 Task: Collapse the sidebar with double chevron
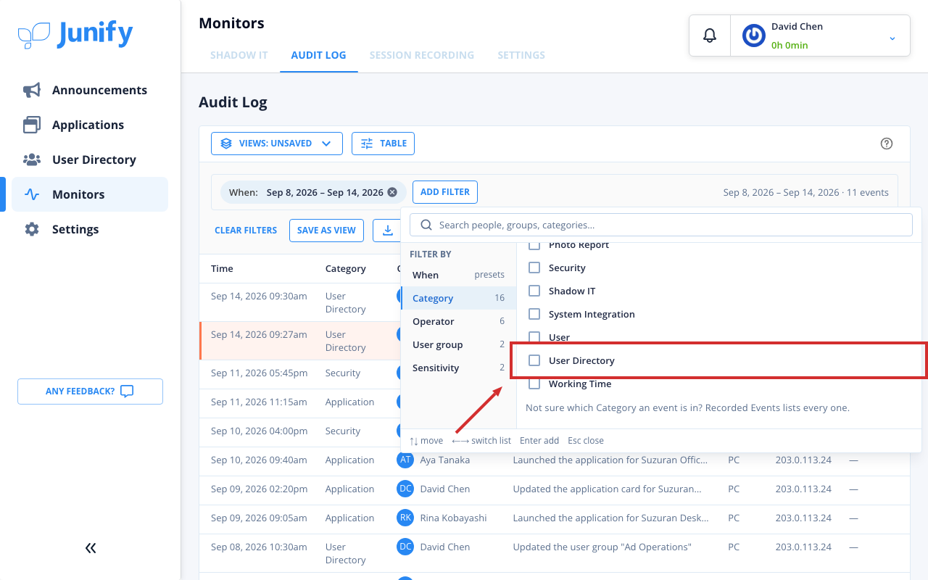click(91, 548)
